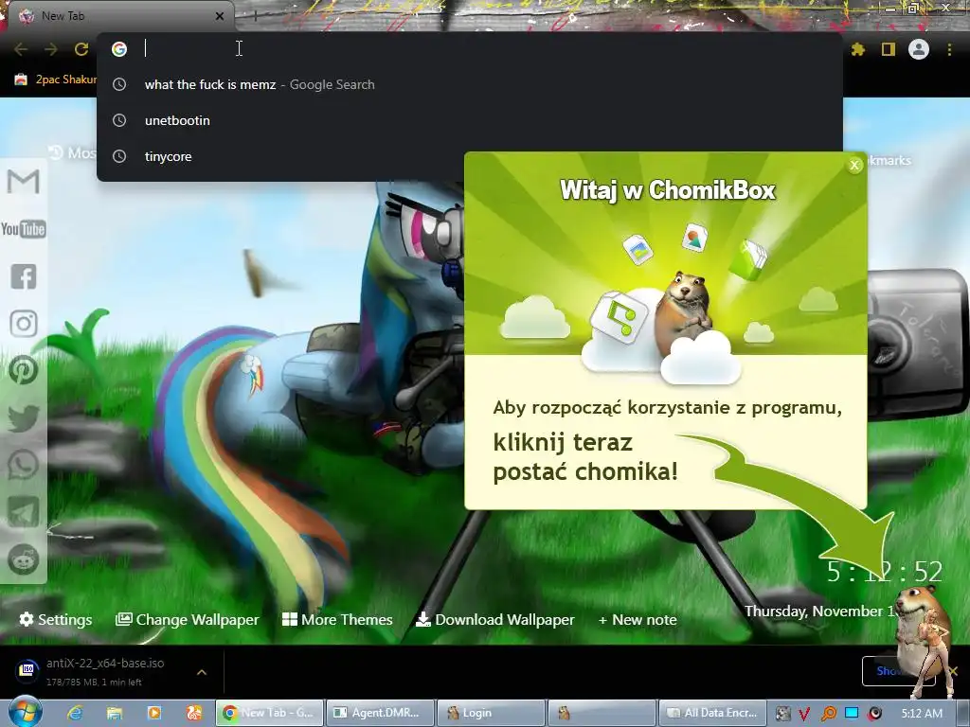Screen dimensions: 970x727
Task: Reload the page in Chrome
Action: point(81,49)
